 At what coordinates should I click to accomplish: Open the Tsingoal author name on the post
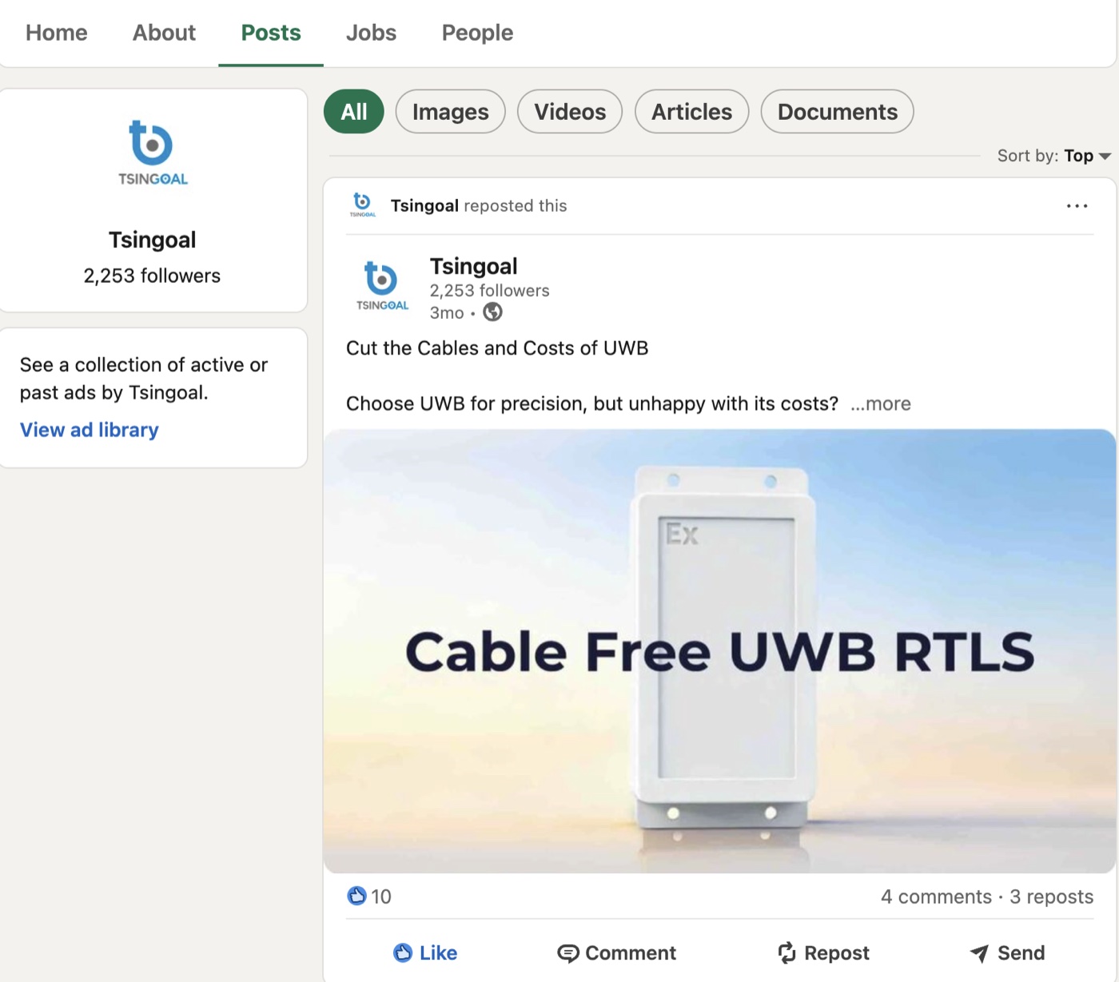coord(474,266)
